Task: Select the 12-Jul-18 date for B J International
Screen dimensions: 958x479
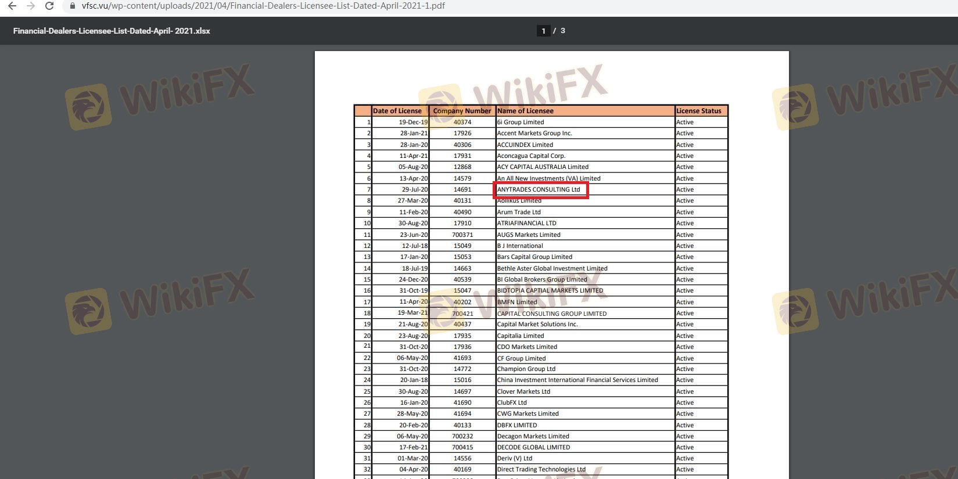Action: pyautogui.click(x=414, y=246)
